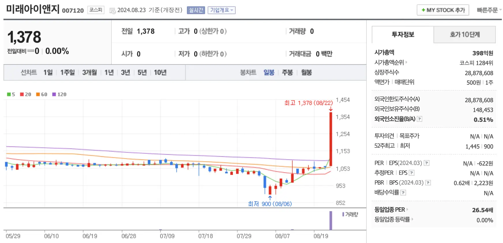Open help icon next to 외국인소진율(B/A)
The height and width of the screenshot is (243, 503).
tap(420, 119)
